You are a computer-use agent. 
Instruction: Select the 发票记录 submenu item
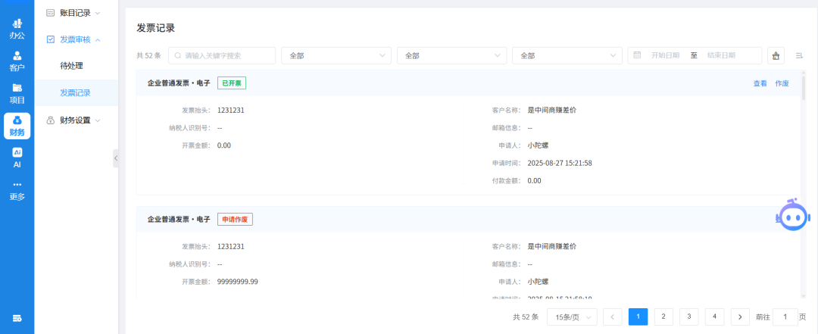pyautogui.click(x=76, y=93)
